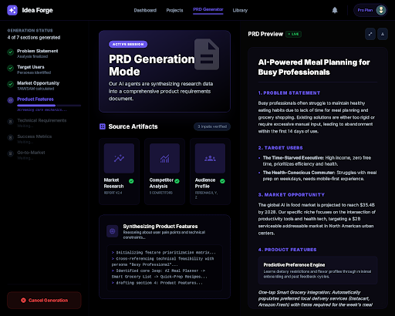The height and width of the screenshot is (316, 395).
Task: Click the '2. TARGET USERS' preview heading
Action: [280, 148]
